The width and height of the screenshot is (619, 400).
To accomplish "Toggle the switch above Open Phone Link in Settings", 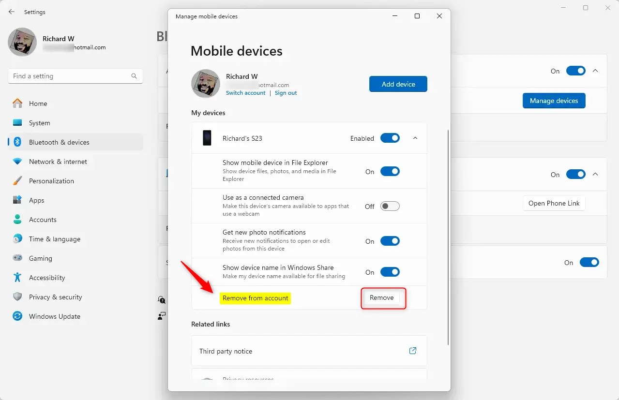I will (x=576, y=174).
